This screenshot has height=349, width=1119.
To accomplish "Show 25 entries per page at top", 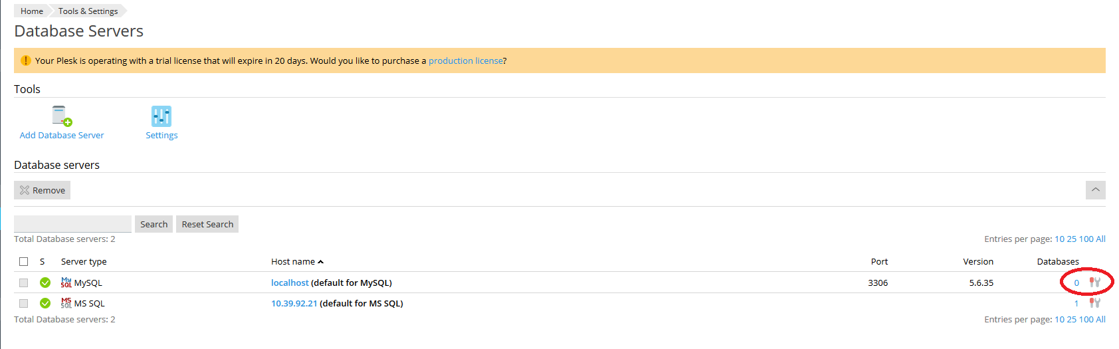I will [x=1071, y=239].
